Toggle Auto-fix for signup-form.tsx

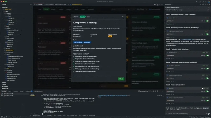207,20
